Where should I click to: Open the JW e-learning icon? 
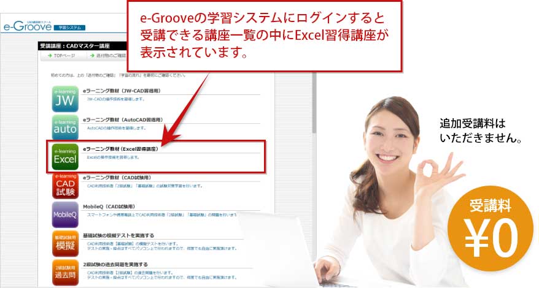(65, 99)
